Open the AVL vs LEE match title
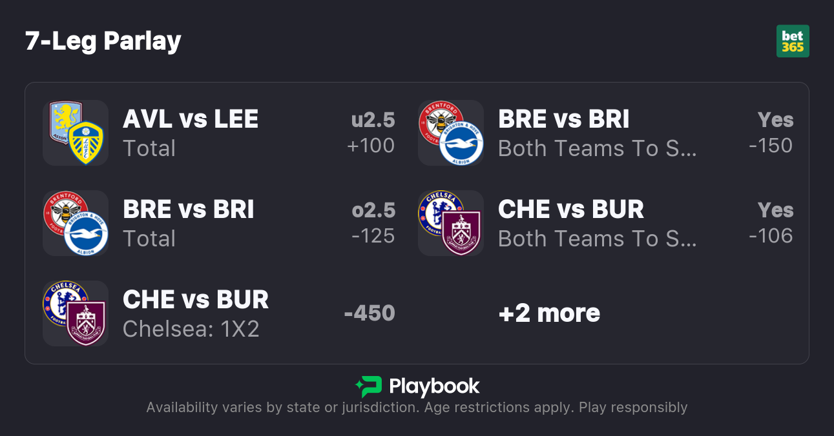 [x=191, y=119]
